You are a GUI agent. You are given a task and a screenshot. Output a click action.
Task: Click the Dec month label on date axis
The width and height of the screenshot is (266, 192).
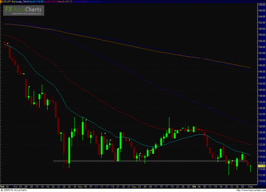coord(134,187)
